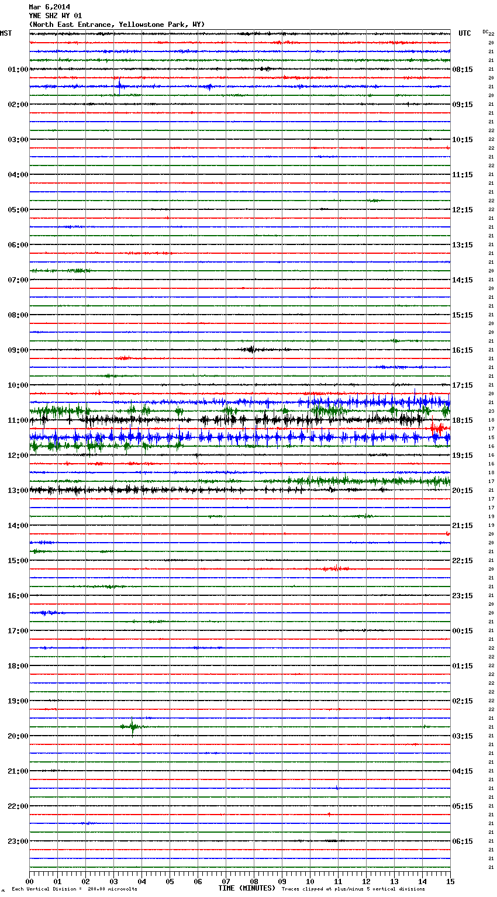Select the "23:00" MST time label
The height and width of the screenshot is (897, 497).
18,841
